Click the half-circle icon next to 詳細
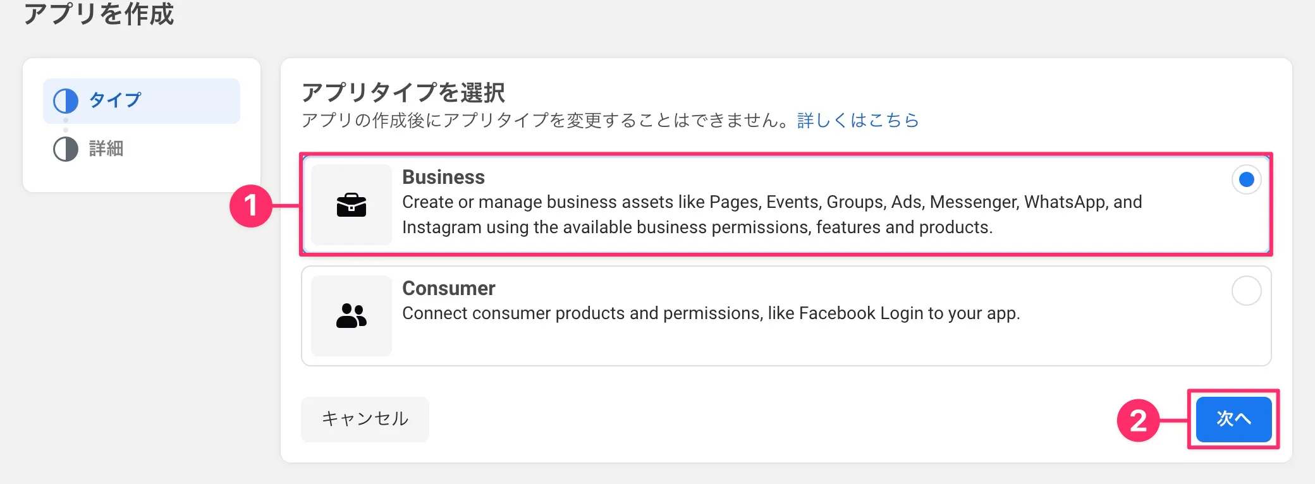The height and width of the screenshot is (484, 1315). [x=66, y=149]
